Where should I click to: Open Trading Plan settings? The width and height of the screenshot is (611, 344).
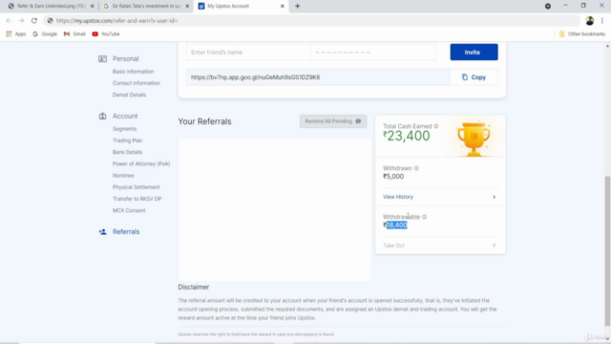127,140
